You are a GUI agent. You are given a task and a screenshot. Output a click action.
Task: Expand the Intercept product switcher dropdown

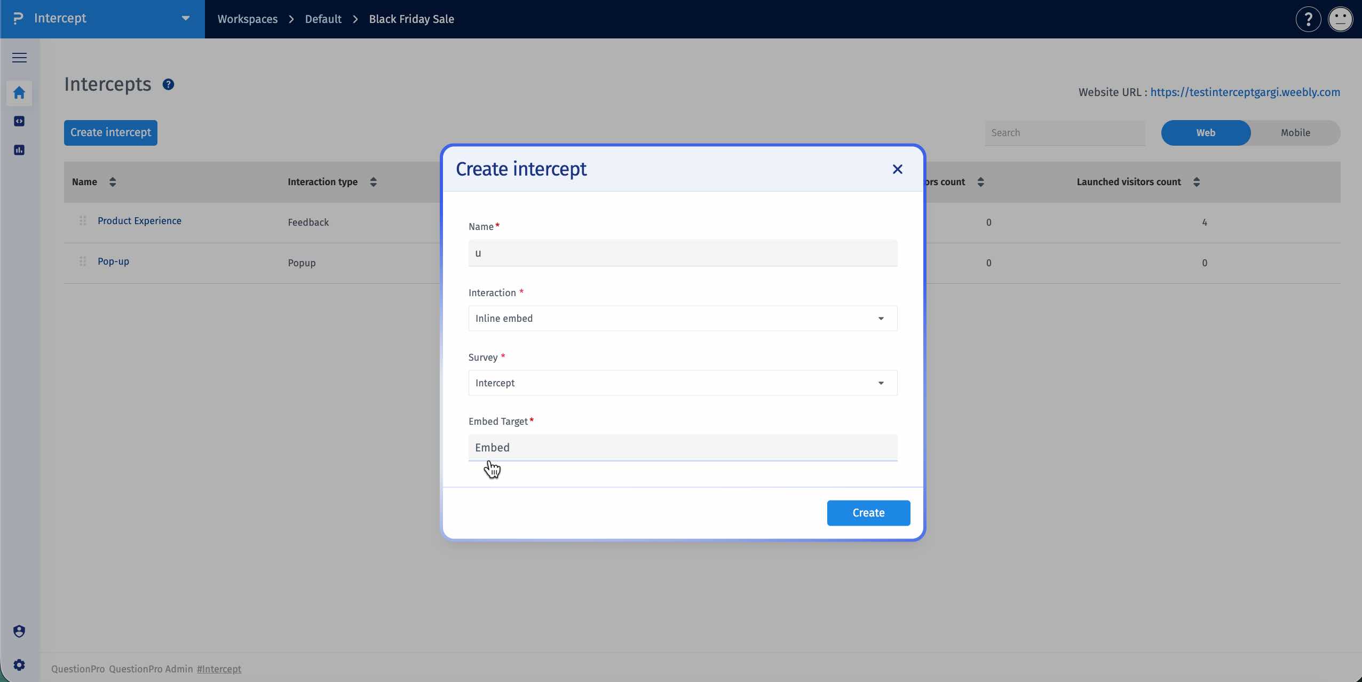point(186,19)
